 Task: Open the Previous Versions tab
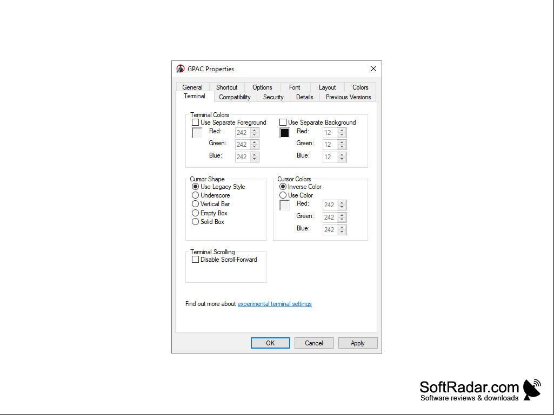[349, 97]
